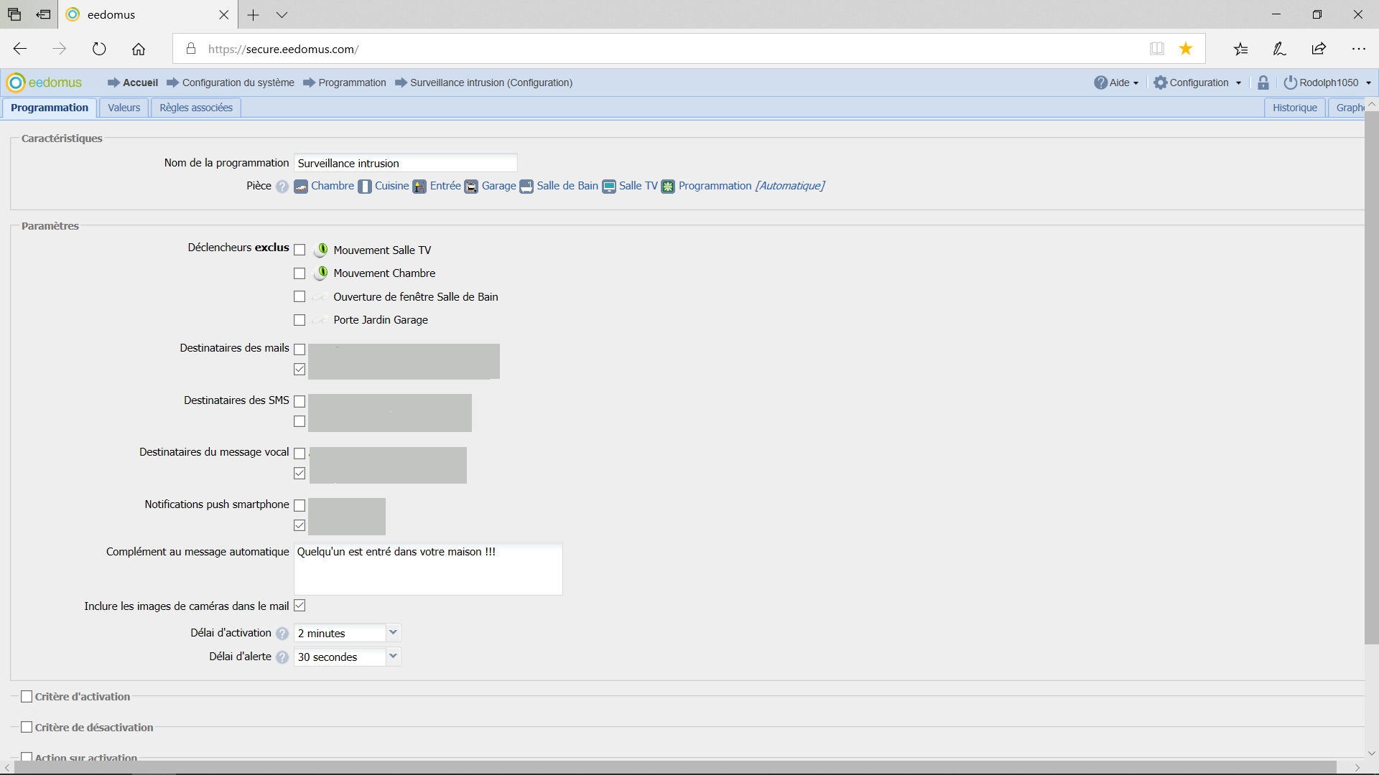Click the add notes pen icon
Image resolution: width=1379 pixels, height=775 pixels.
(x=1280, y=49)
